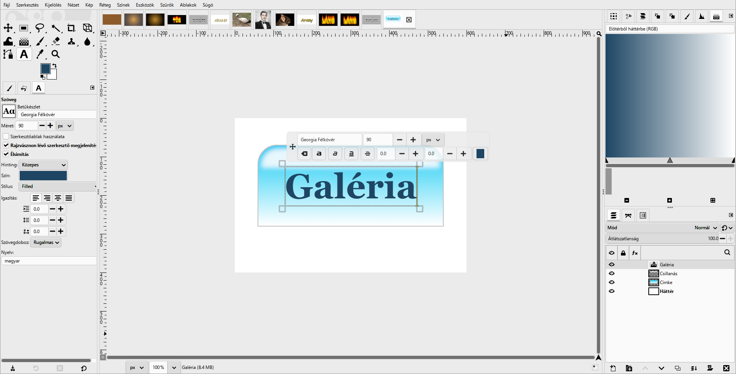Screen dimensions: 736x374
Task: Click the Nyelv language input field
Action: coord(49,261)
